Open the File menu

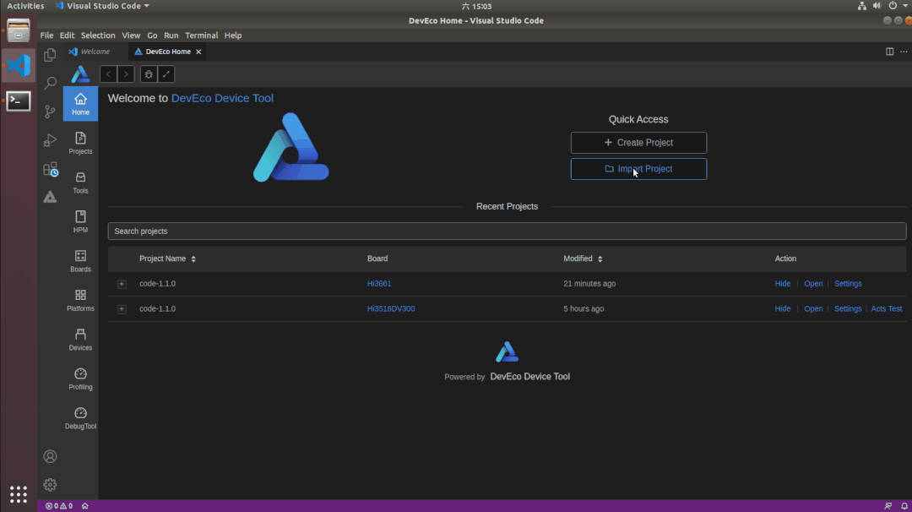(46, 35)
